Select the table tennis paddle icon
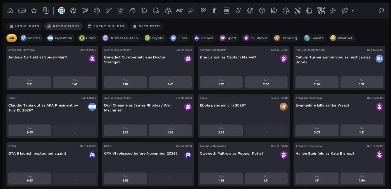Viewport: 391px width, 189px height. coord(144,11)
